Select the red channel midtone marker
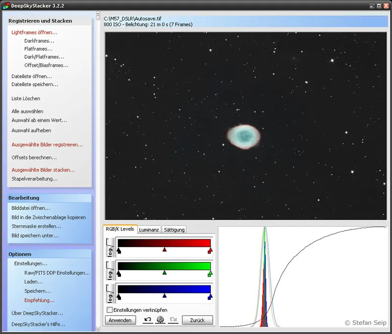The height and width of the screenshot is (334, 392). click(165, 250)
